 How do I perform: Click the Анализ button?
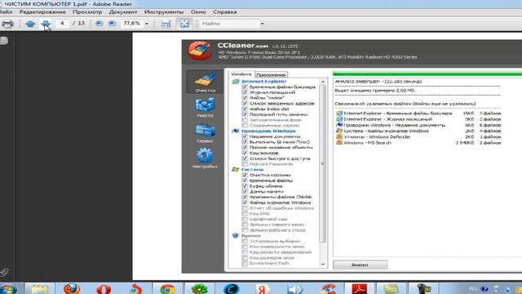click(x=360, y=265)
